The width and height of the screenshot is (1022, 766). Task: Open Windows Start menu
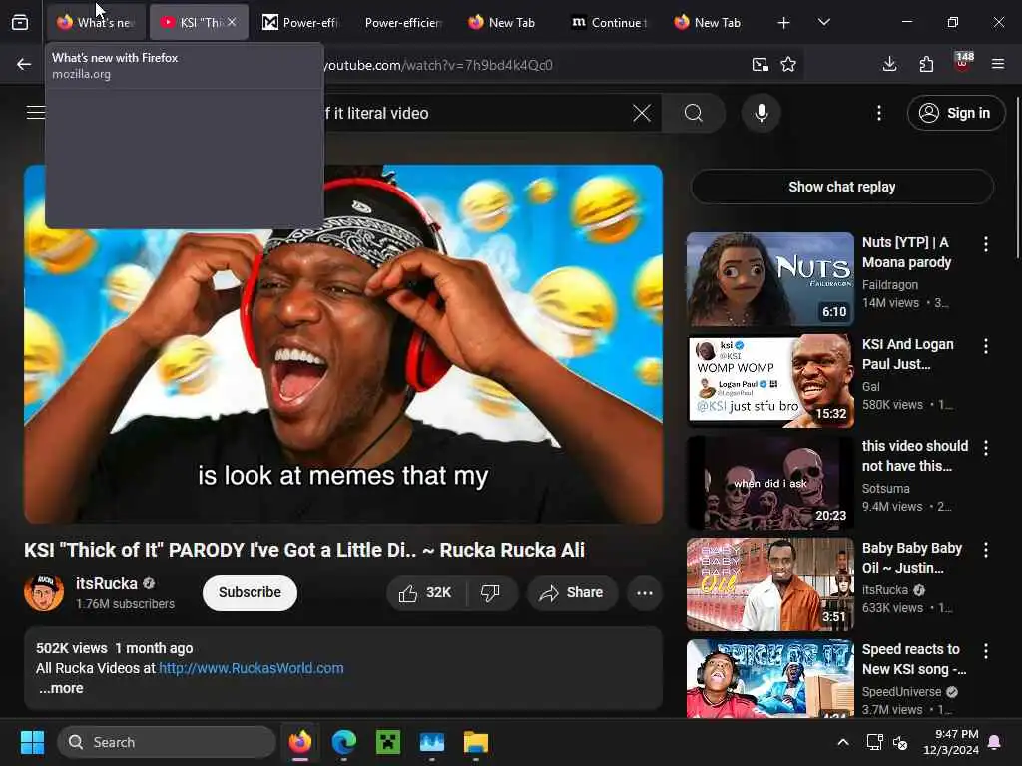tap(32, 742)
